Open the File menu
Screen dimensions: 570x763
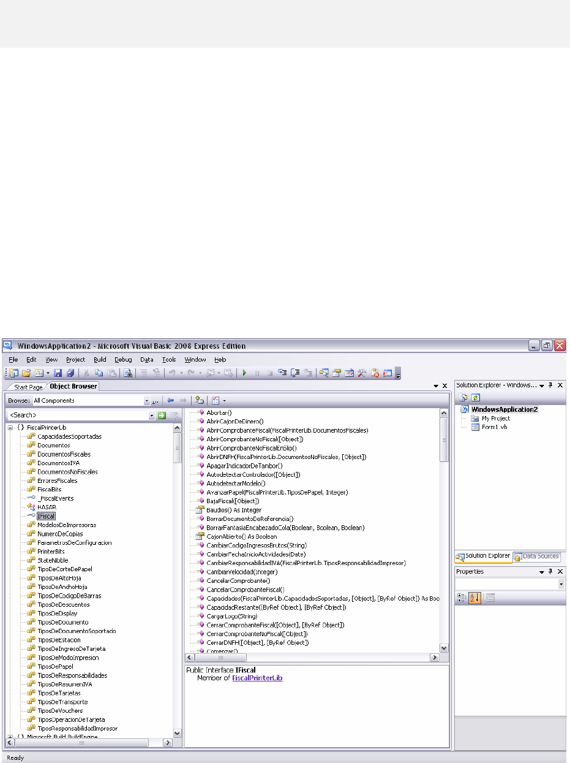point(13,360)
